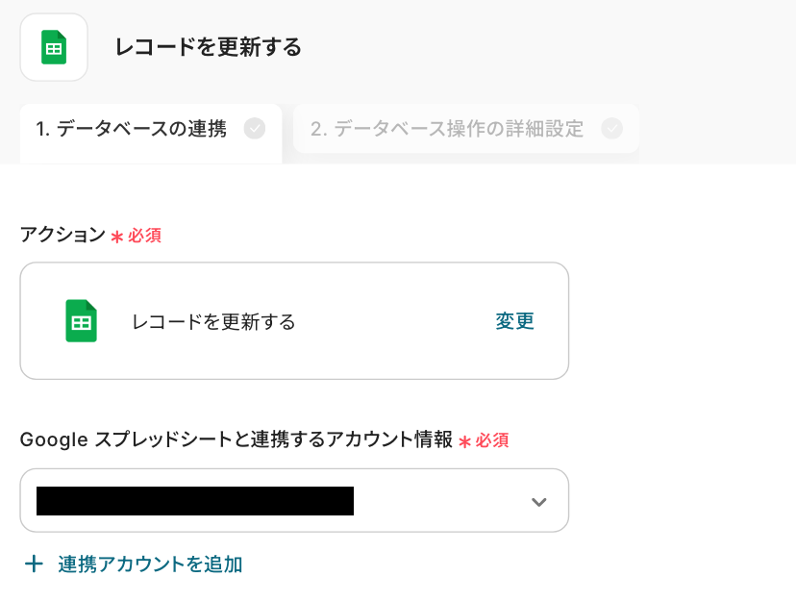Switch to the 1. データベースの連携 tab
796x602 pixels.
tap(132, 129)
